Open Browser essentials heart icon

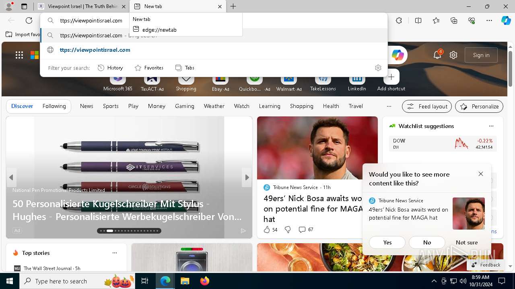472,20
